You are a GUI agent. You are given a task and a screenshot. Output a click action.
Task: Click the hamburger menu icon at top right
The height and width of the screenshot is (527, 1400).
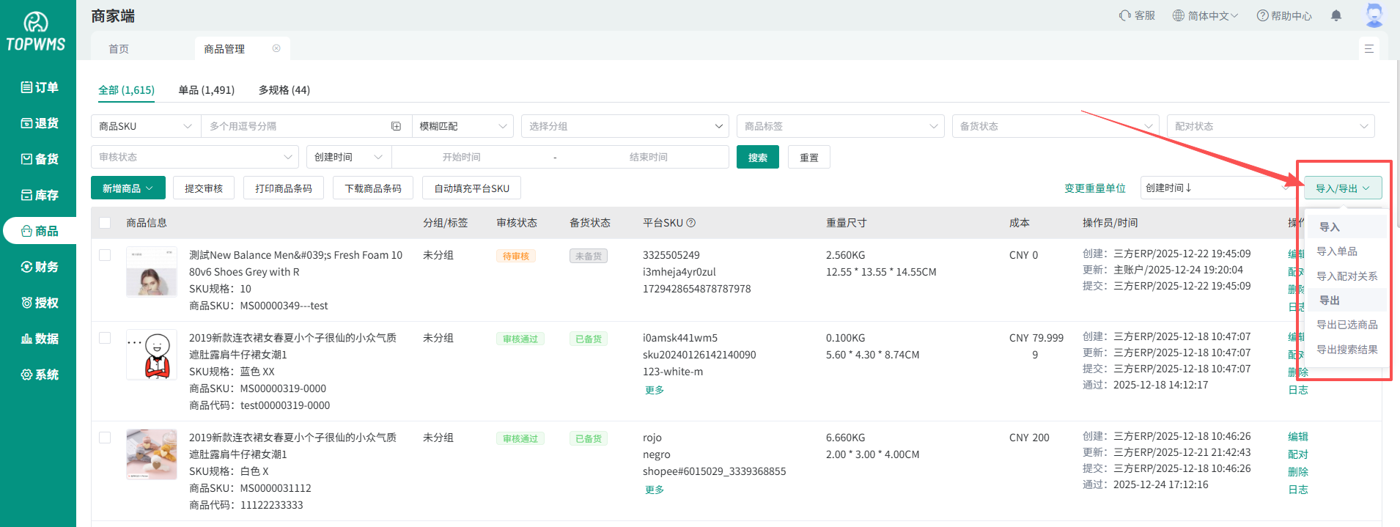(x=1368, y=48)
